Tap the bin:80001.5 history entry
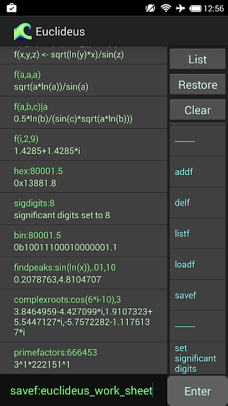228x406 pixels. 83,241
